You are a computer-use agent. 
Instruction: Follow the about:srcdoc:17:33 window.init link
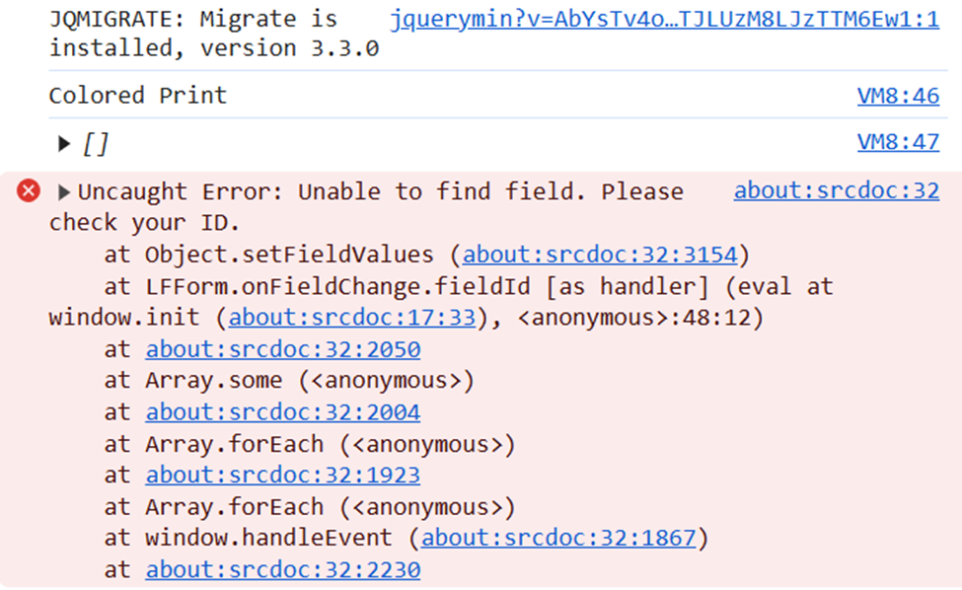pos(352,318)
